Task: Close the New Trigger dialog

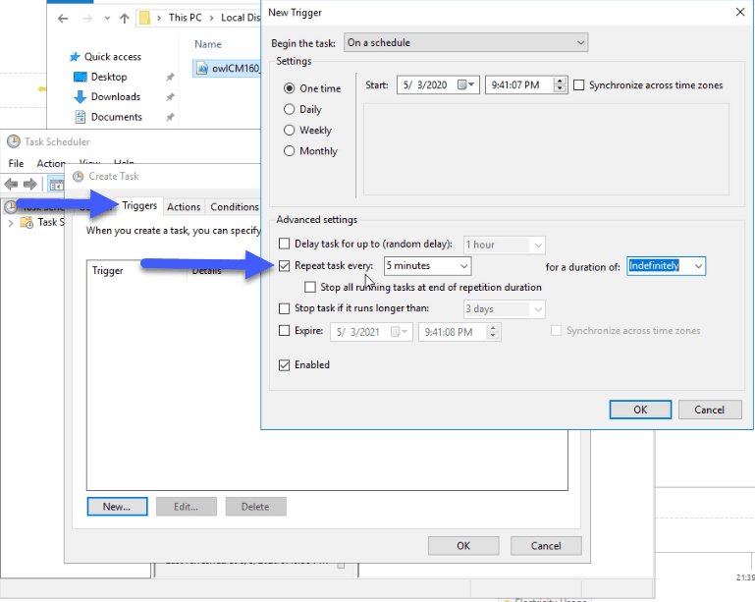Action: tap(740, 12)
